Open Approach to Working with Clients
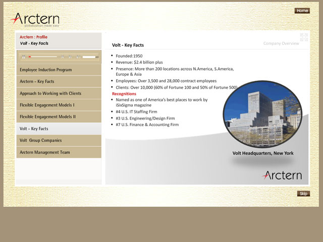323x242 pixels. click(59, 93)
